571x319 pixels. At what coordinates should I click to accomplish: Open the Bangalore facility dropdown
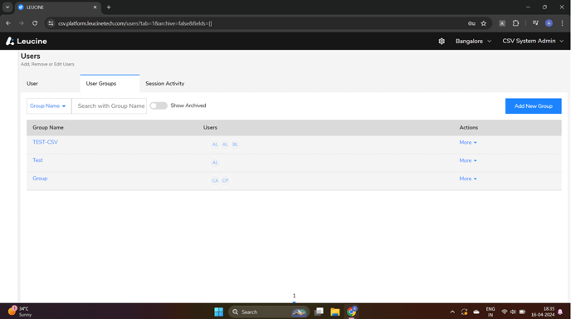pos(473,42)
